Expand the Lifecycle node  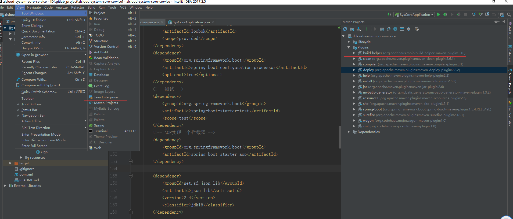point(349,42)
